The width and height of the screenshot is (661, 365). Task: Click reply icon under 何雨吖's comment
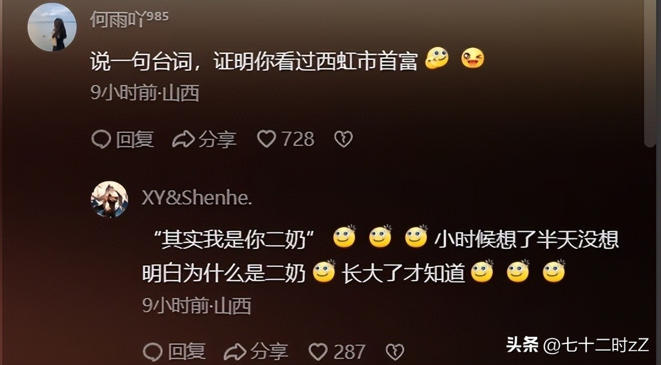pyautogui.click(x=101, y=139)
